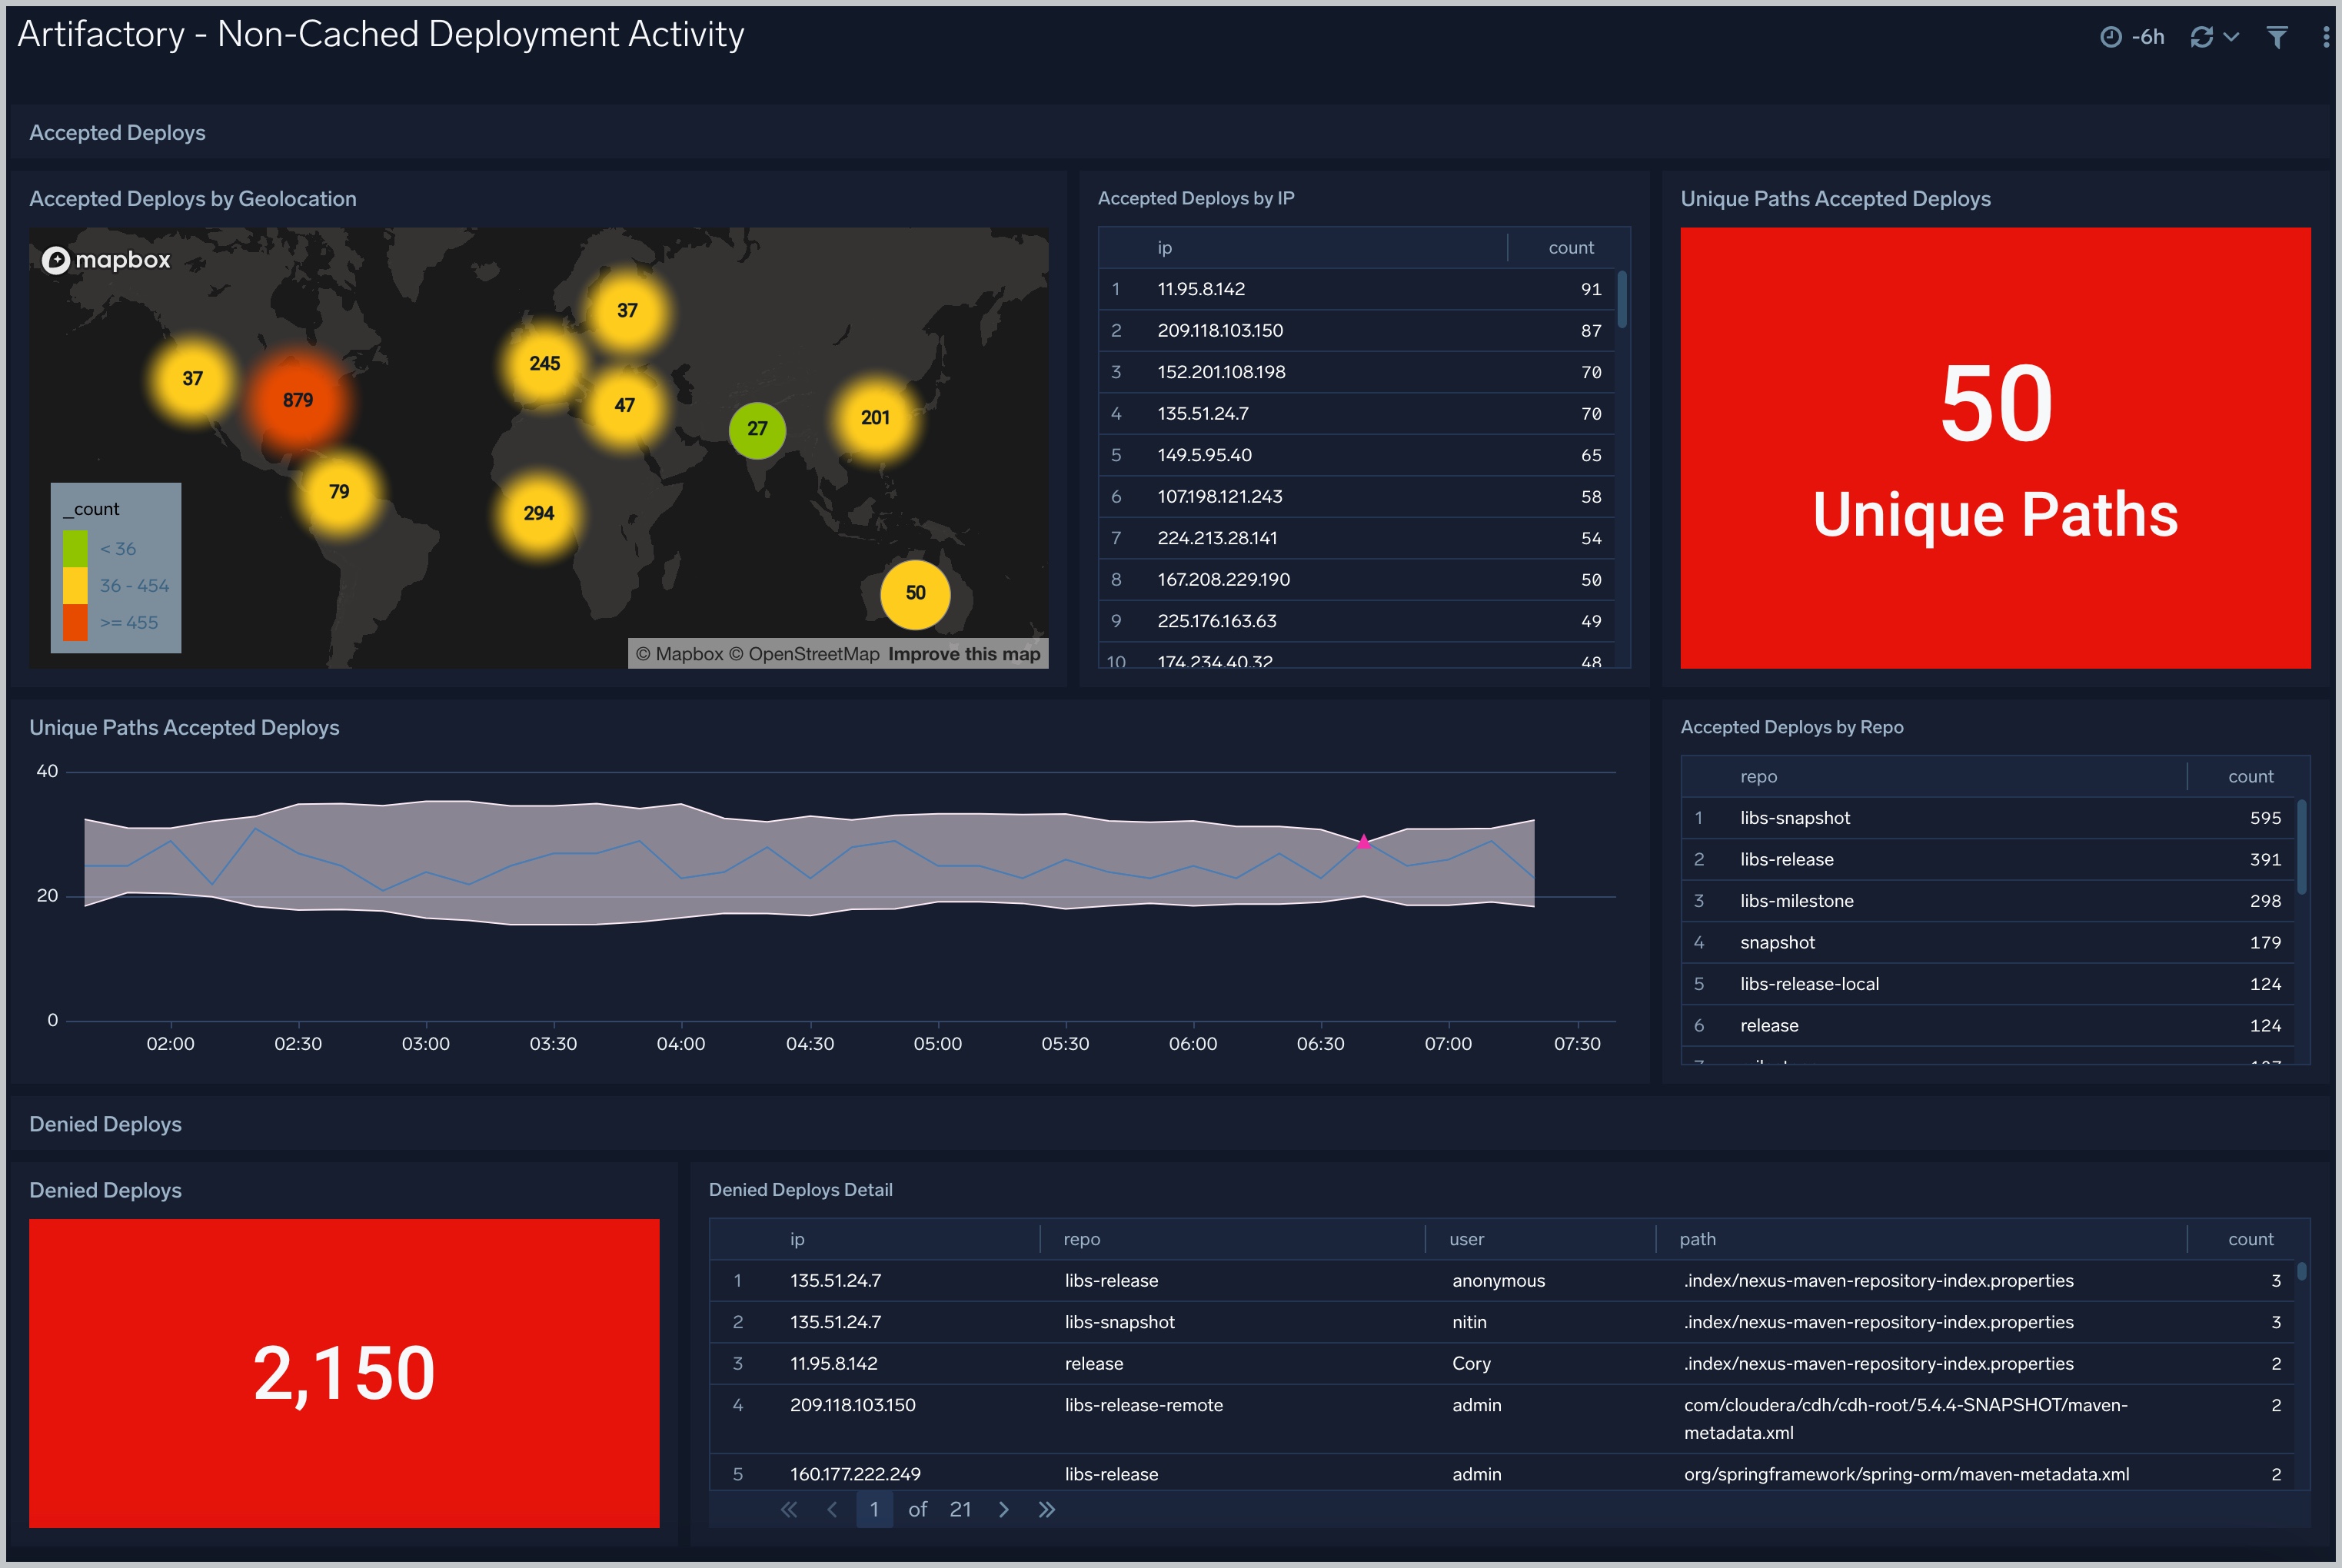Select IP row 167.208.229.190
Screen dimensions: 2342x1568
tap(1356, 579)
